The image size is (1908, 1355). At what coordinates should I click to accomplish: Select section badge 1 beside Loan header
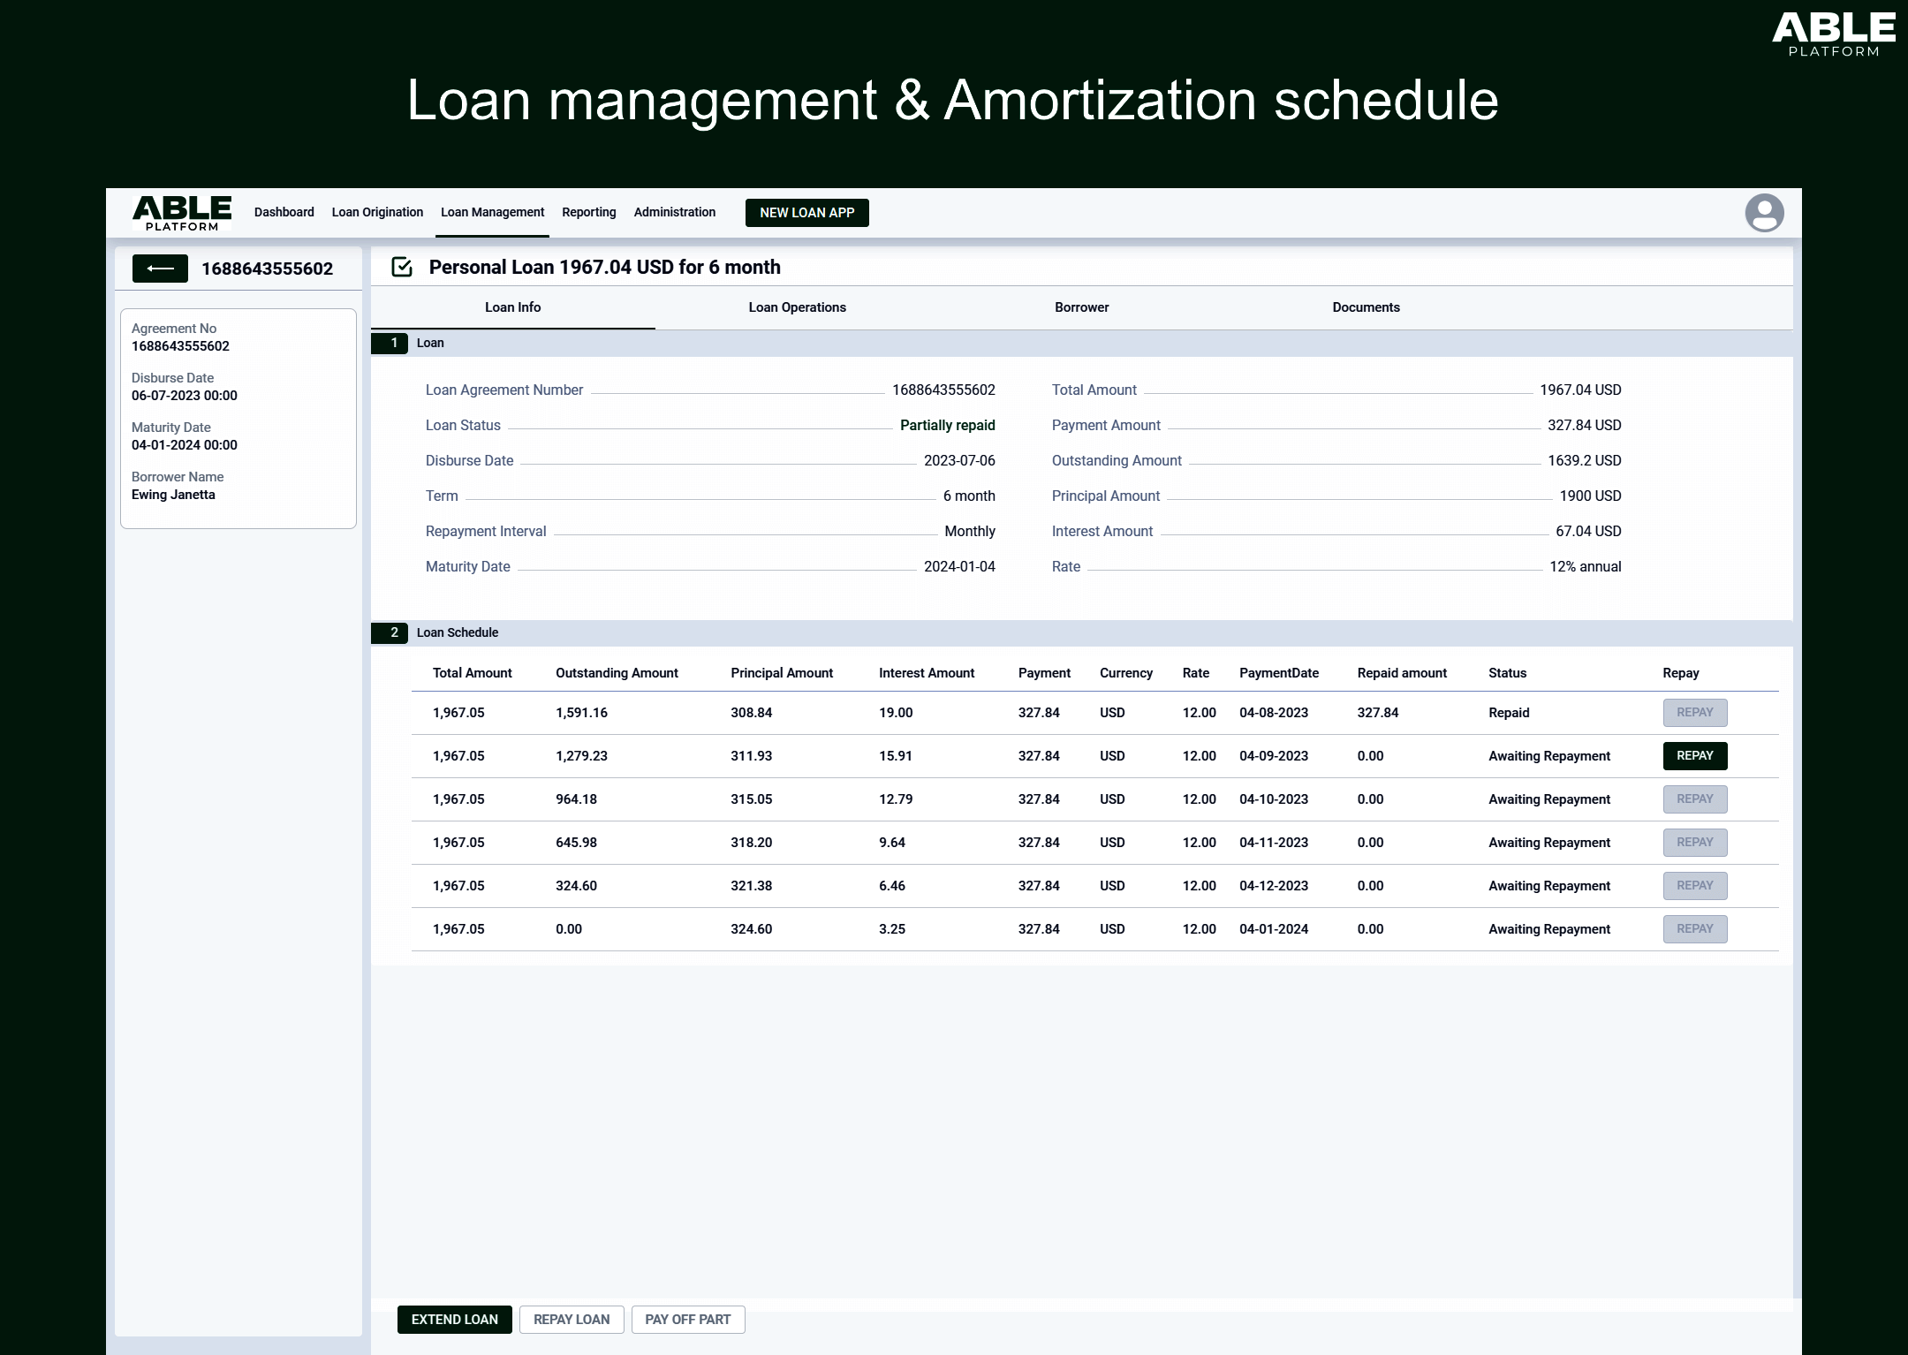393,343
